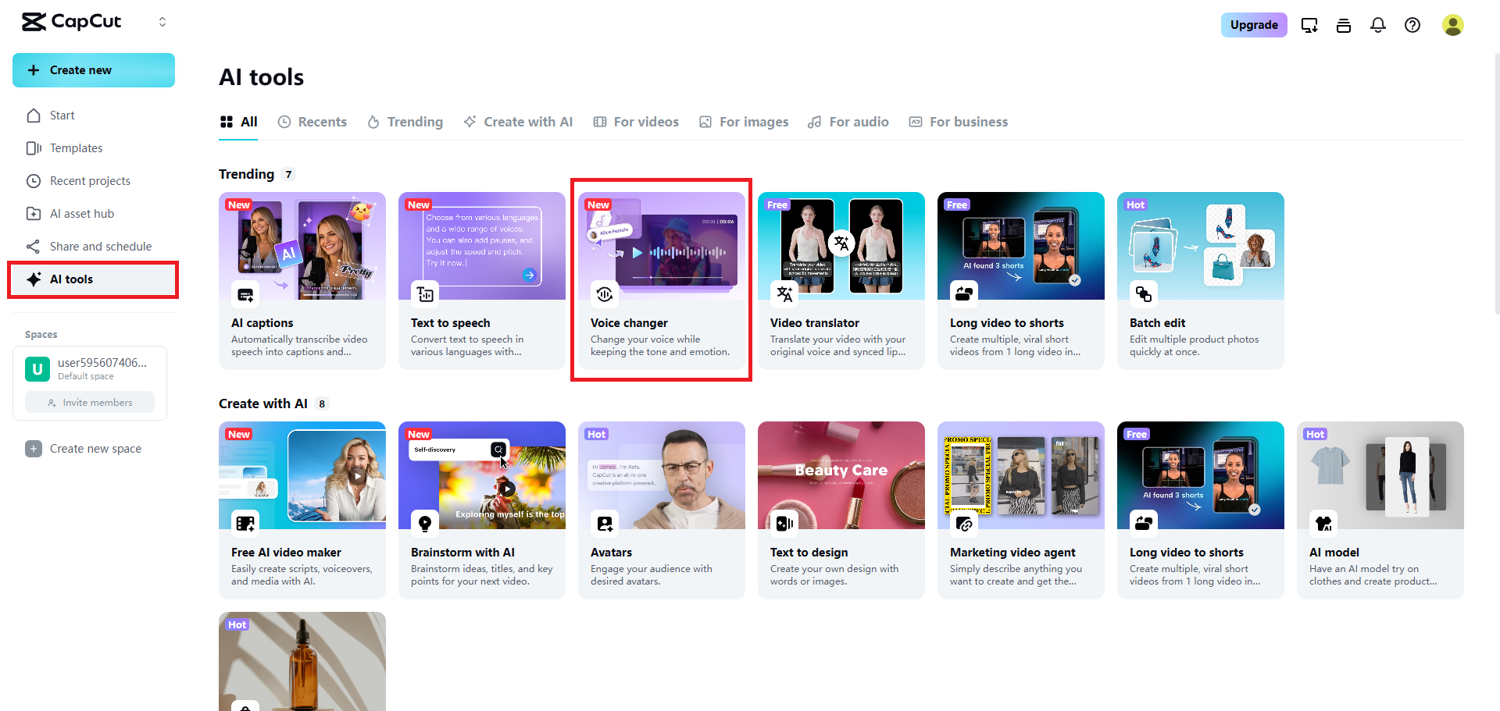Open the Voice changer title
The height and width of the screenshot is (711, 1500).
tap(629, 323)
